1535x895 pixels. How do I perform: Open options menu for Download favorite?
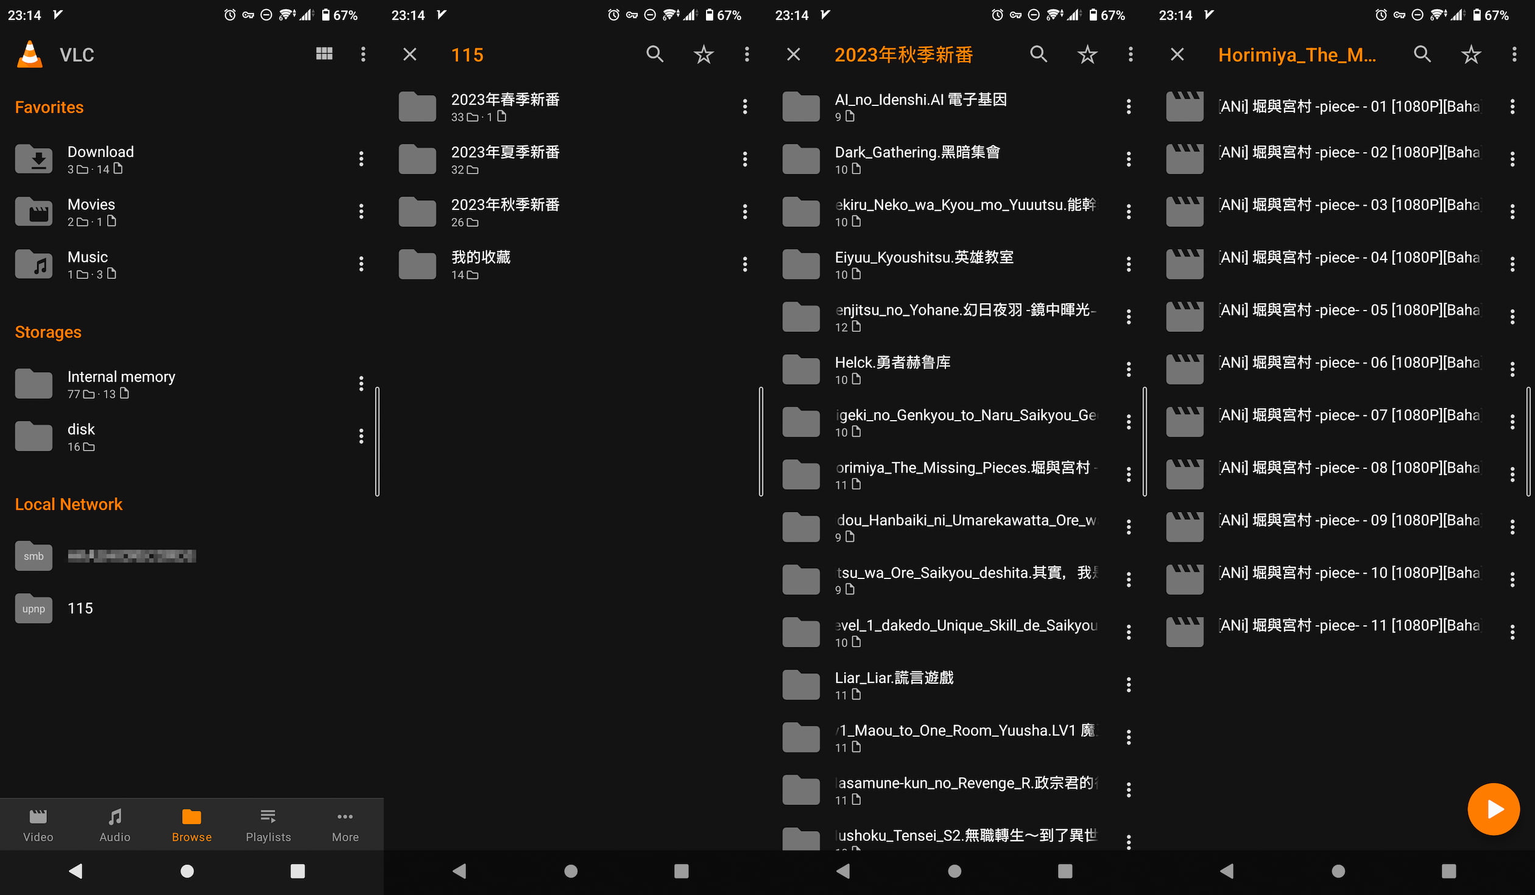361,159
